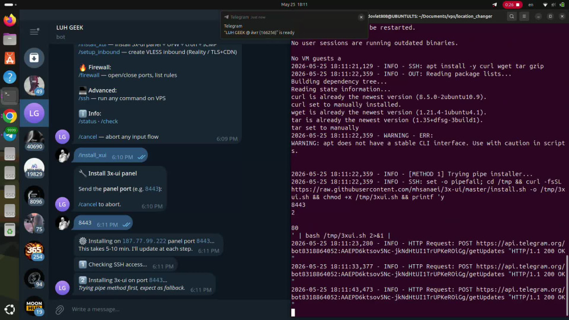Open Telegram dock icon with 9999 badge
Viewport: 569px width, 320px height.
tap(10, 135)
